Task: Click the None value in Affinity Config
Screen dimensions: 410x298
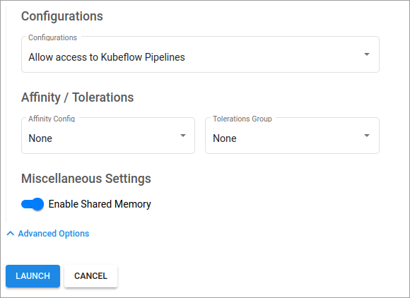Action: [x=40, y=138]
